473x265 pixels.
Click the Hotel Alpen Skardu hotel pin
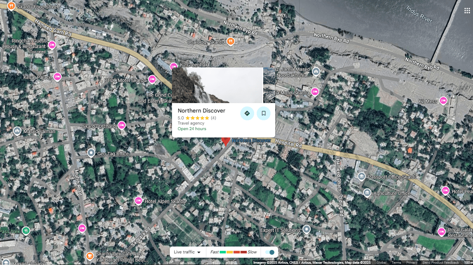coord(138,200)
